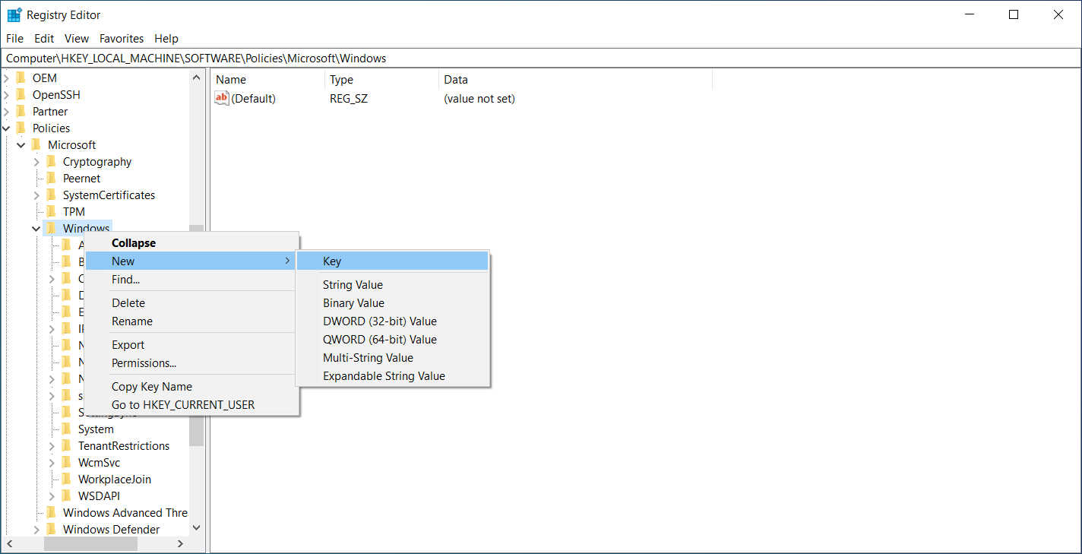Viewport: 1082px width, 554px height.
Task: Click the OEM folder icon
Action: click(21, 78)
